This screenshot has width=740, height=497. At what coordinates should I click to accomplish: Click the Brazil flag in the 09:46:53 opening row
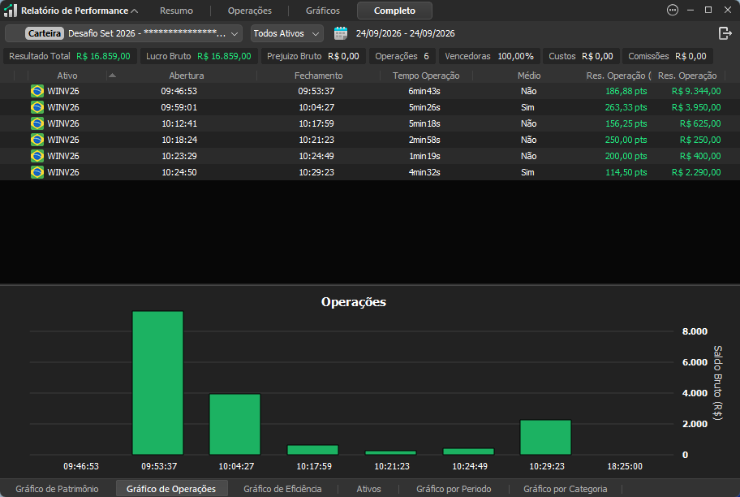[37, 91]
